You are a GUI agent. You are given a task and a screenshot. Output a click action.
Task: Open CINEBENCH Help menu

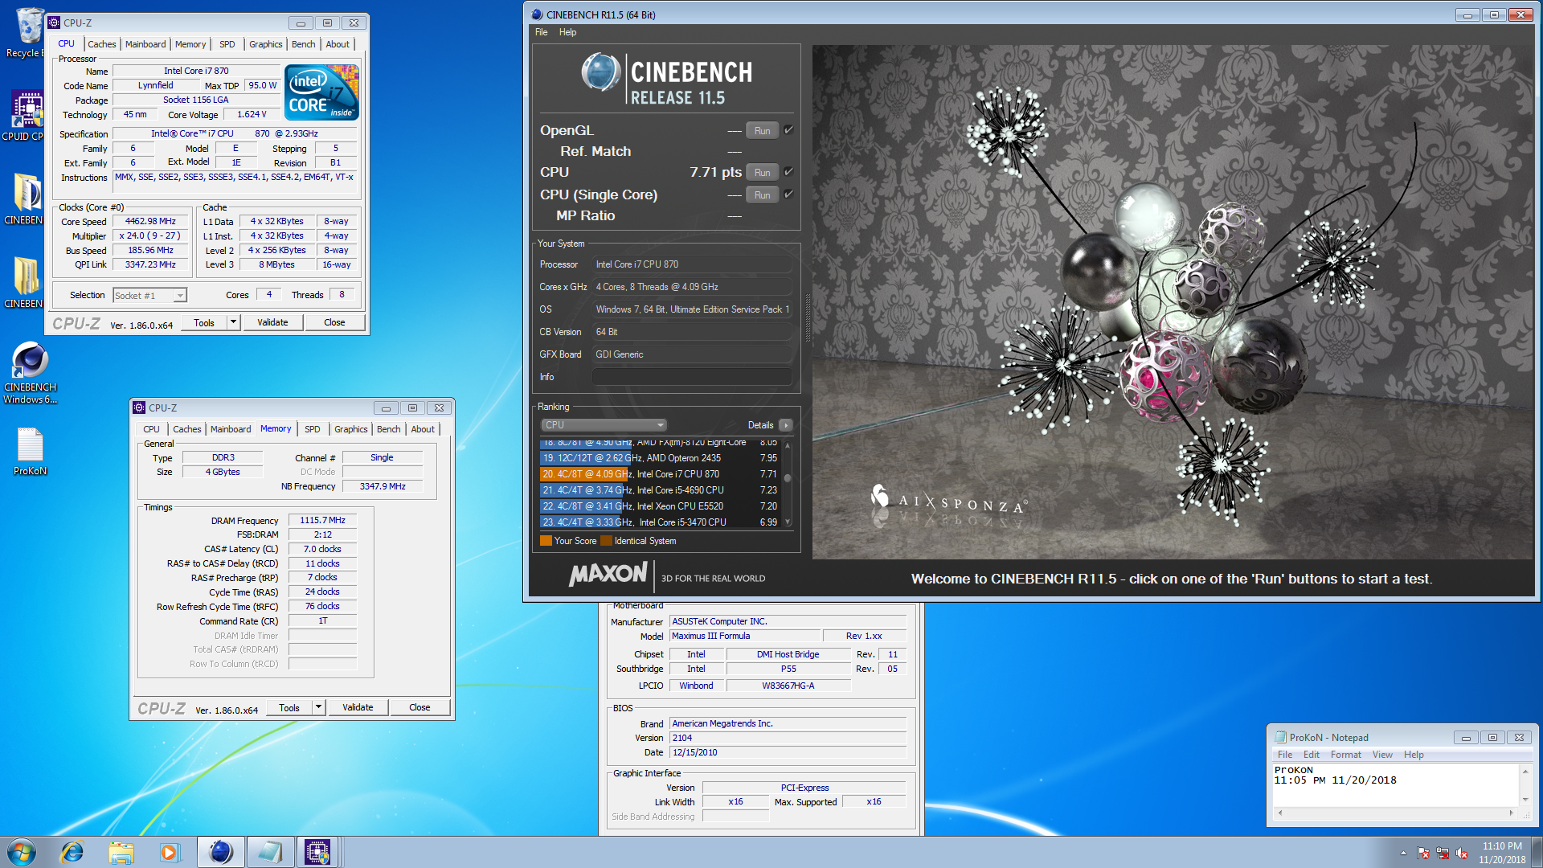(x=567, y=32)
